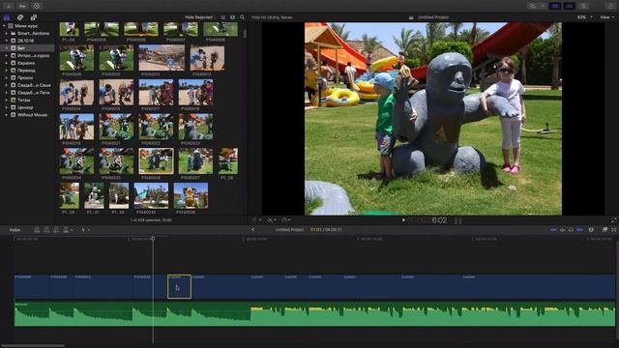Toggle audio skimming in the timeline
The height and width of the screenshot is (348, 619).
[562, 230]
